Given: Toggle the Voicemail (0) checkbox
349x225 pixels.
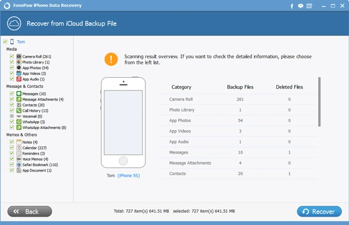Looking at the screenshot, I should tap(12, 116).
